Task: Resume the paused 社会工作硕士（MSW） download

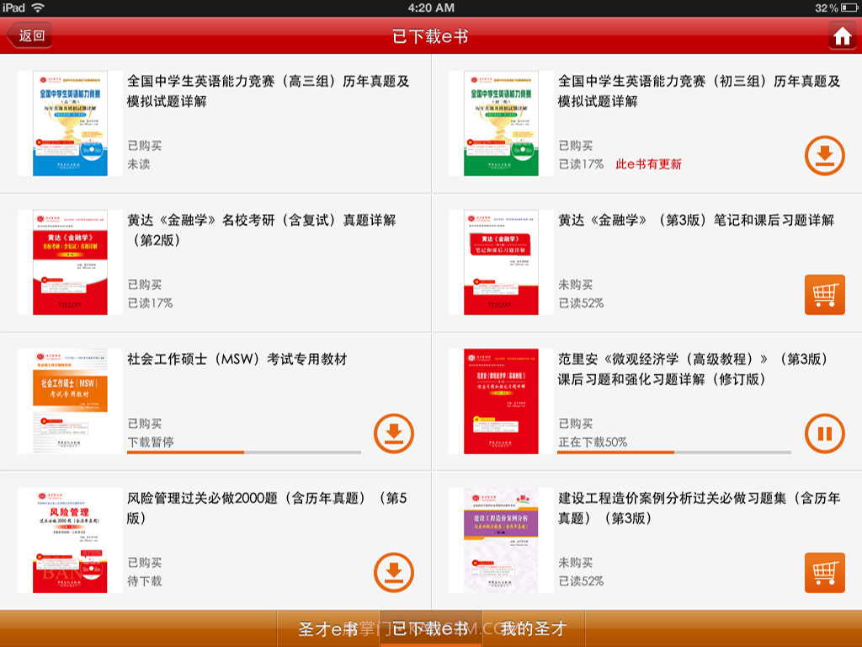Action: point(393,435)
